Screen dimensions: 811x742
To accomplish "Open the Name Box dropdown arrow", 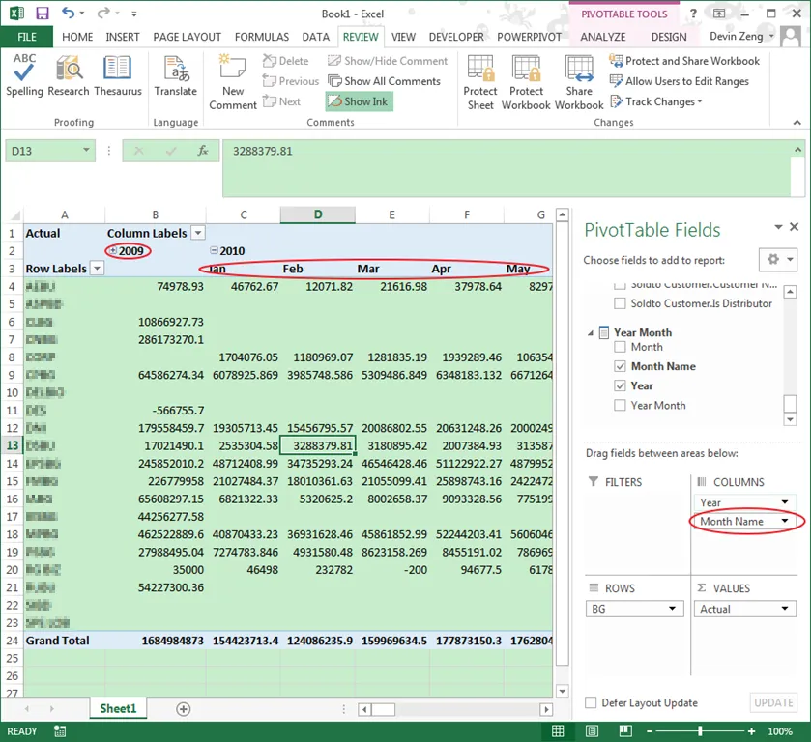I will coord(86,151).
